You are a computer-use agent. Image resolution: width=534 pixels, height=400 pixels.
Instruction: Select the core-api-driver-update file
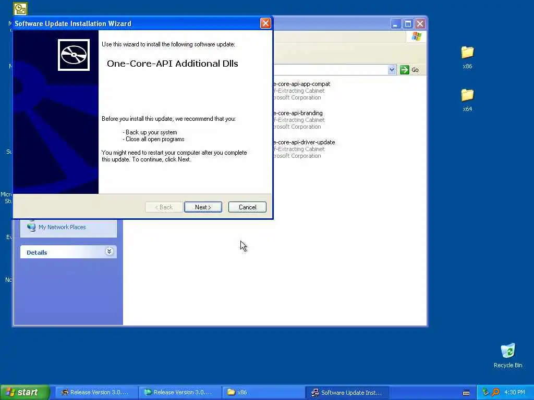tap(304, 142)
